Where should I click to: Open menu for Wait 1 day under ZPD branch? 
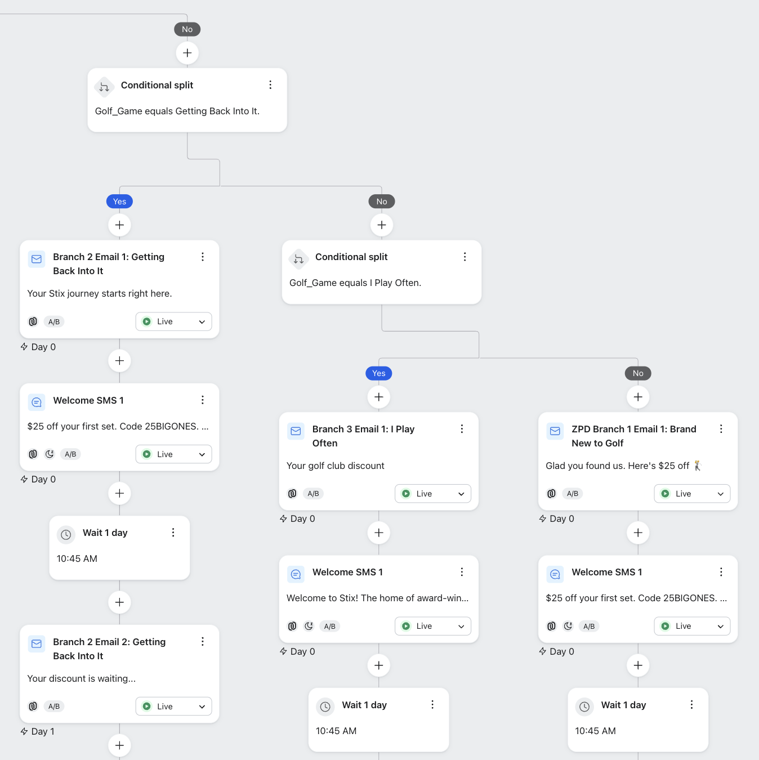pyautogui.click(x=691, y=705)
